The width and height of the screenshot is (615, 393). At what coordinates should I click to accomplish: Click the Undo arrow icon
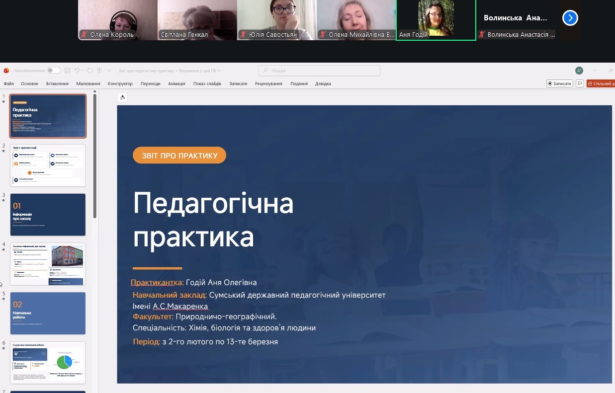pos(77,71)
